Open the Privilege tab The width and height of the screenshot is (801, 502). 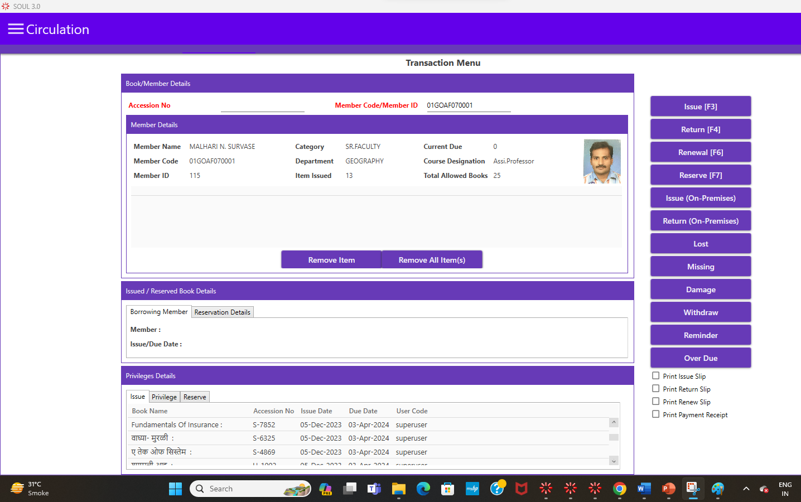[164, 397]
